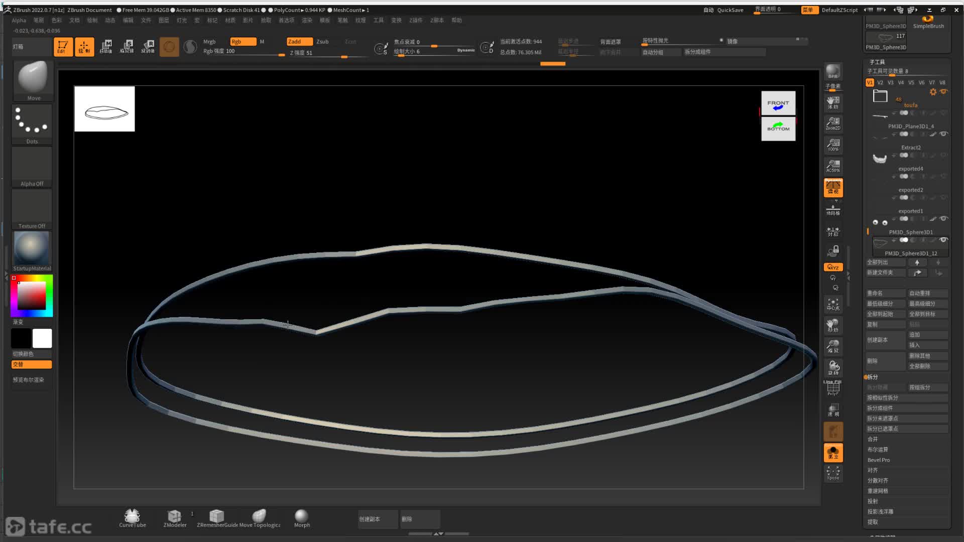Select the Move Topological brush
964x542 pixels.
pos(260,518)
